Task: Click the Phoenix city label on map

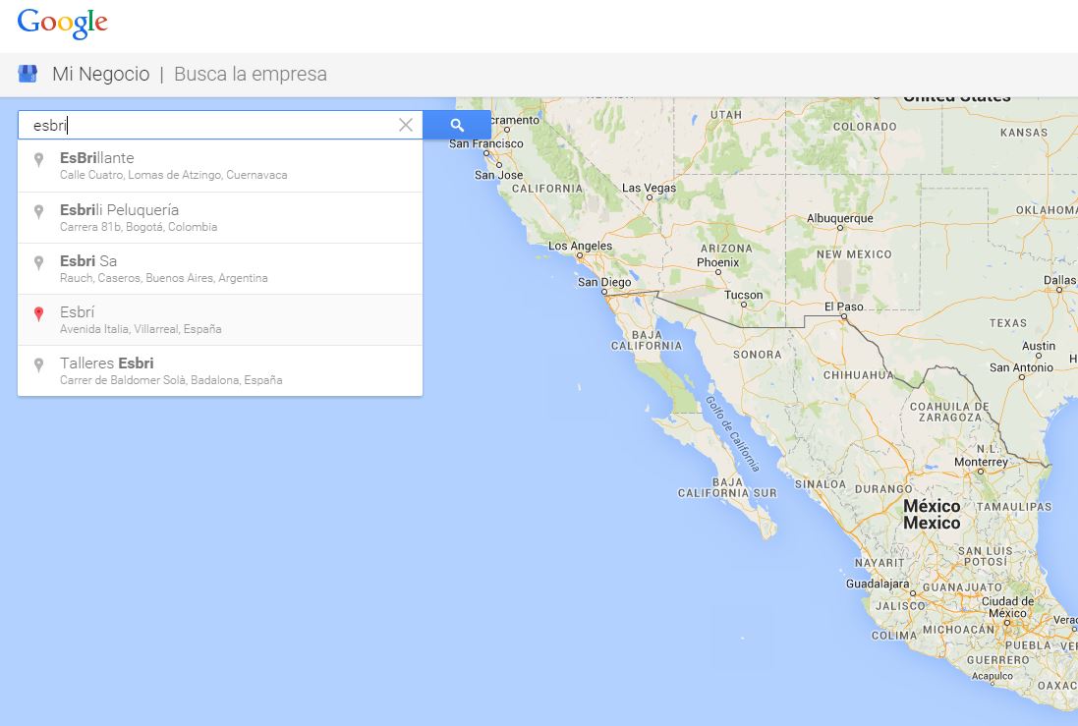Action: coord(717,262)
